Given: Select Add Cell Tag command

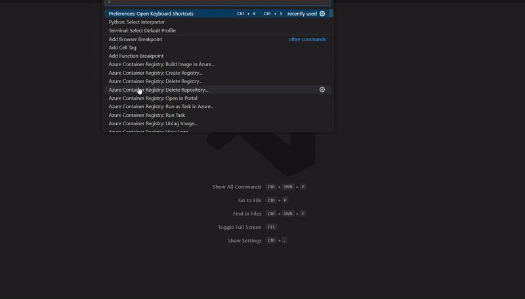Looking at the screenshot, I should coord(218,47).
